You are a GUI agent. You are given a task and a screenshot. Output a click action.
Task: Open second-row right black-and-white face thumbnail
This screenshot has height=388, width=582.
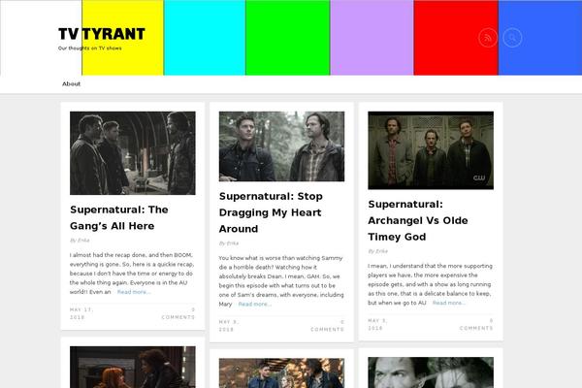point(431,372)
